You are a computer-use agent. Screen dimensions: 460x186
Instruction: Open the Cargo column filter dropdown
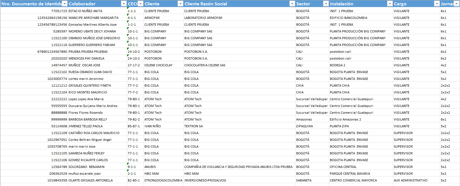coord(437,4)
